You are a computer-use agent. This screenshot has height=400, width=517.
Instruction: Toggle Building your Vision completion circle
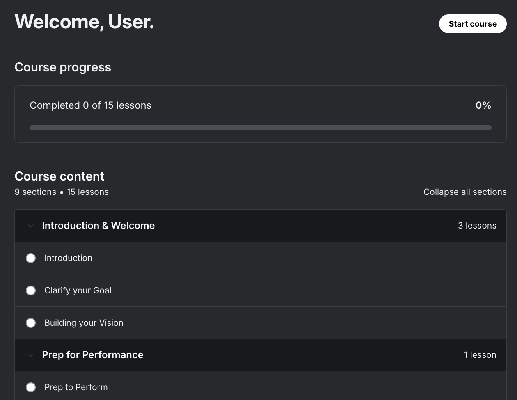[31, 323]
